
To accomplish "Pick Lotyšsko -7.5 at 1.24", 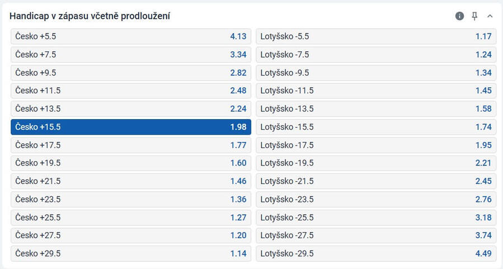I will (x=376, y=54).
